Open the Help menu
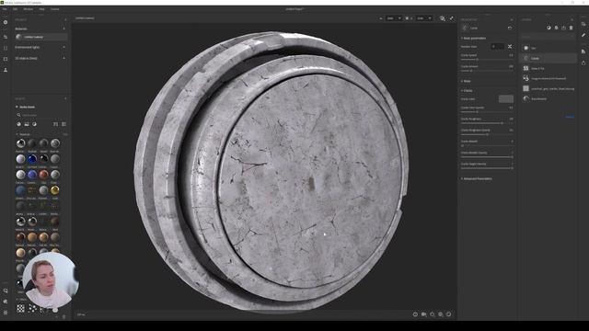The width and height of the screenshot is (589, 331). point(41,9)
